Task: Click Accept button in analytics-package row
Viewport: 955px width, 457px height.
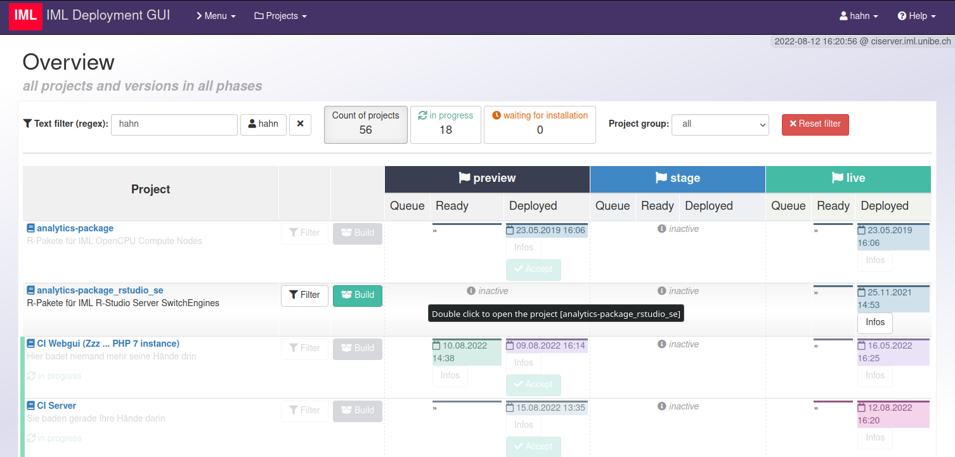Action: click(x=533, y=269)
